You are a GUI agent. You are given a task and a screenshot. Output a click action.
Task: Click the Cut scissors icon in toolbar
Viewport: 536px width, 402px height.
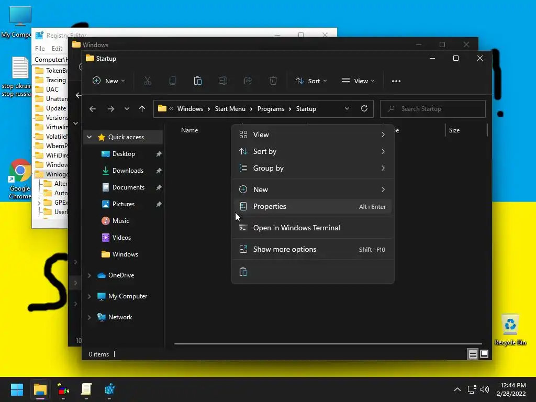point(147,81)
